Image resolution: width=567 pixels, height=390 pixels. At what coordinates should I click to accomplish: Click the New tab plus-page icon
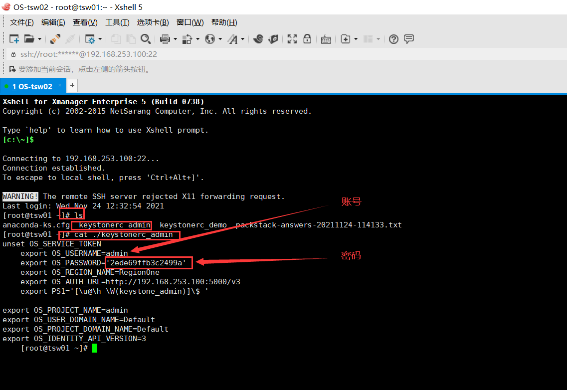[345, 39]
